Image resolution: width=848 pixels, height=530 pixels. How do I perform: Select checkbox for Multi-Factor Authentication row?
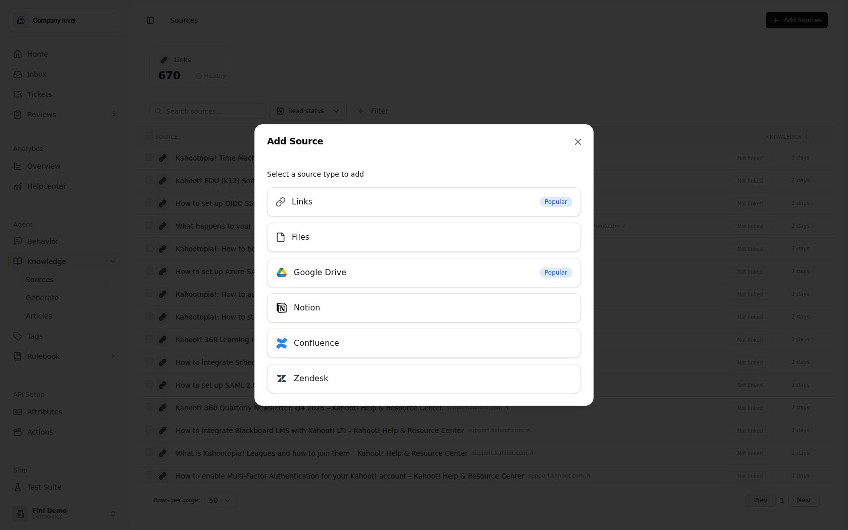tap(149, 475)
